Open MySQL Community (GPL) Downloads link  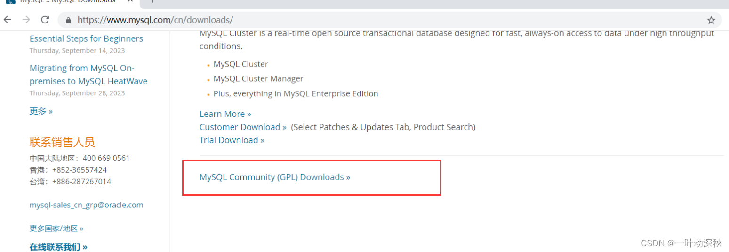point(275,177)
